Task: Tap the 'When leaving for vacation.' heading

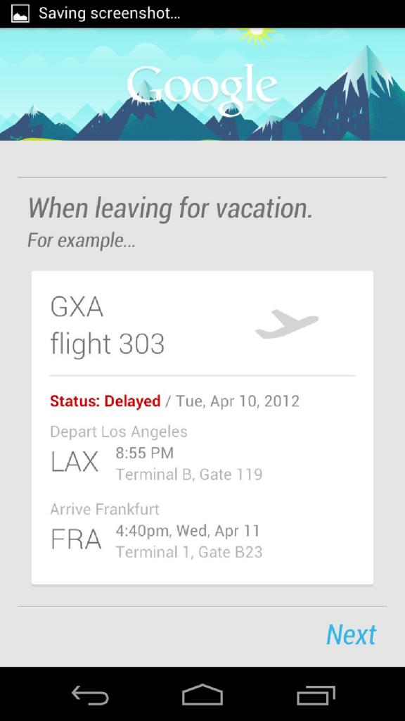Action: pos(170,208)
